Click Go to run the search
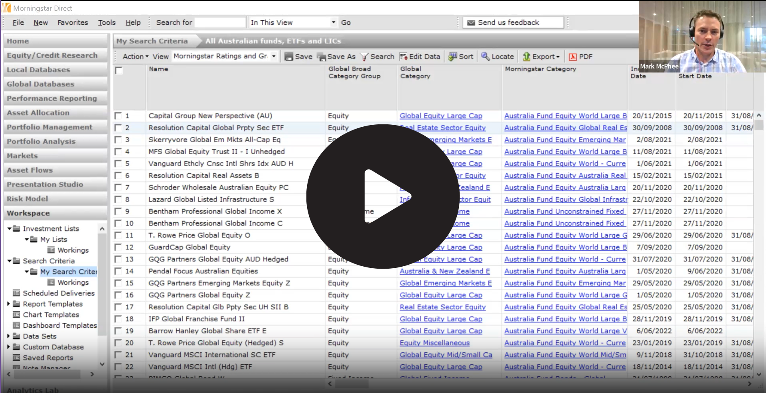This screenshot has width=766, height=393. 346,23
